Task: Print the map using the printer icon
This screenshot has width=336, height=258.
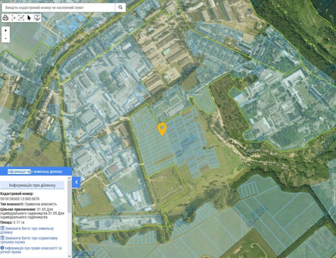Action: tap(5, 18)
